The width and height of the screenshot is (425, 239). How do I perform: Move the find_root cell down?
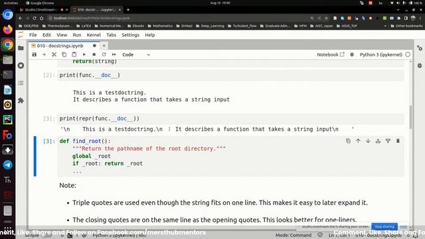pyautogui.click(x=368, y=141)
